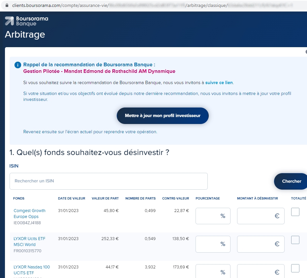Click the Boursorama Banque logo
This screenshot has width=307, height=278.
(x=26, y=21)
